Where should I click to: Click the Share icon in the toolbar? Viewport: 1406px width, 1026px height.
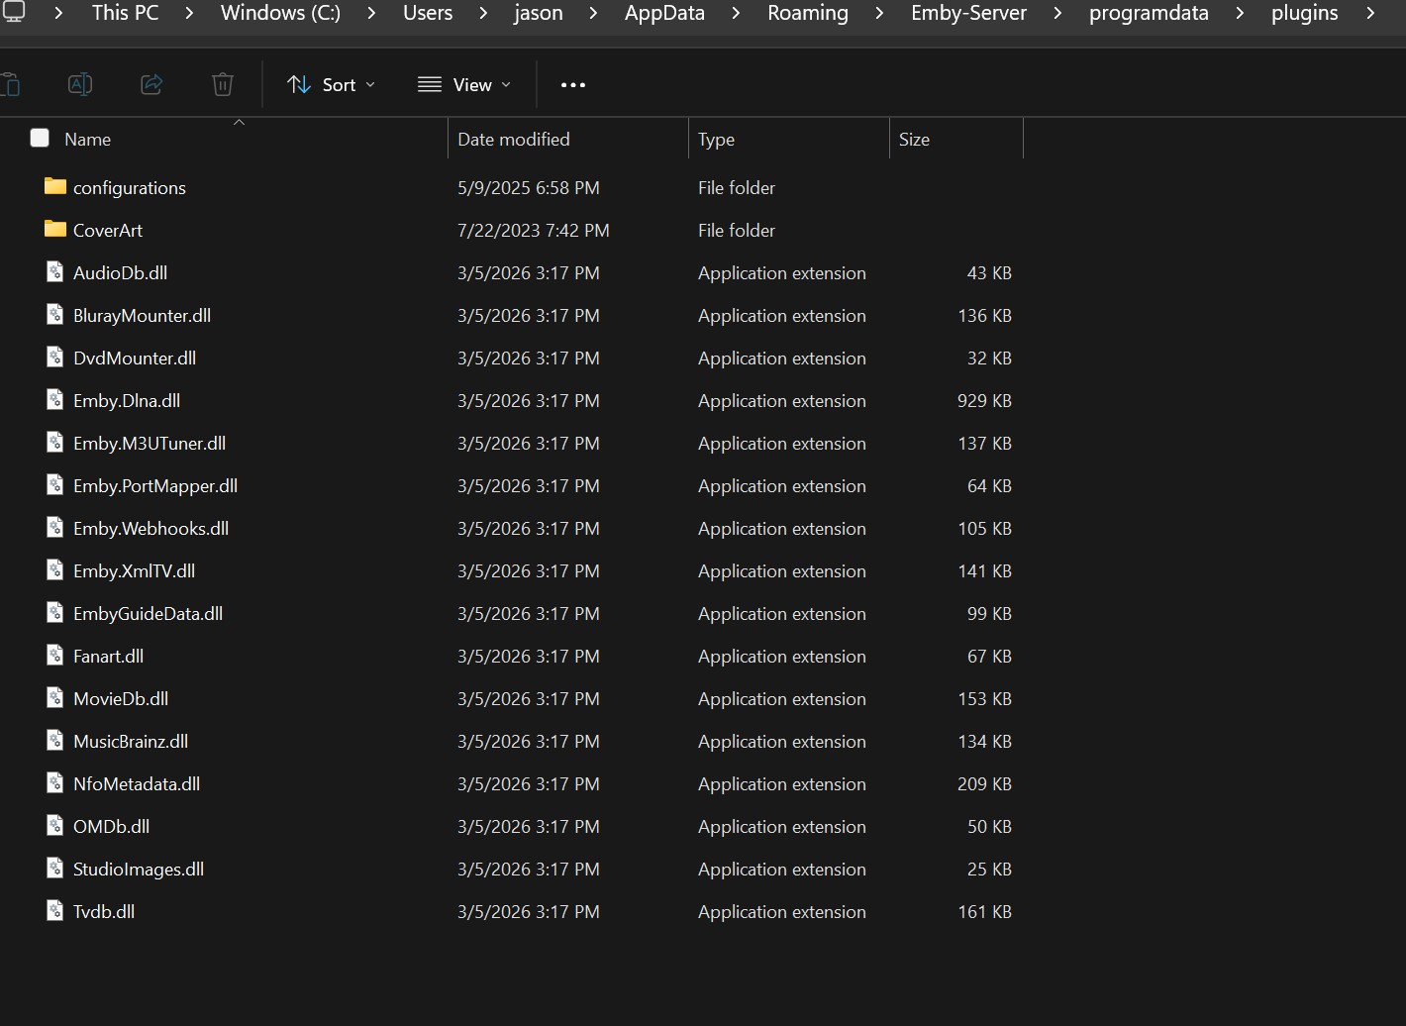tap(151, 84)
